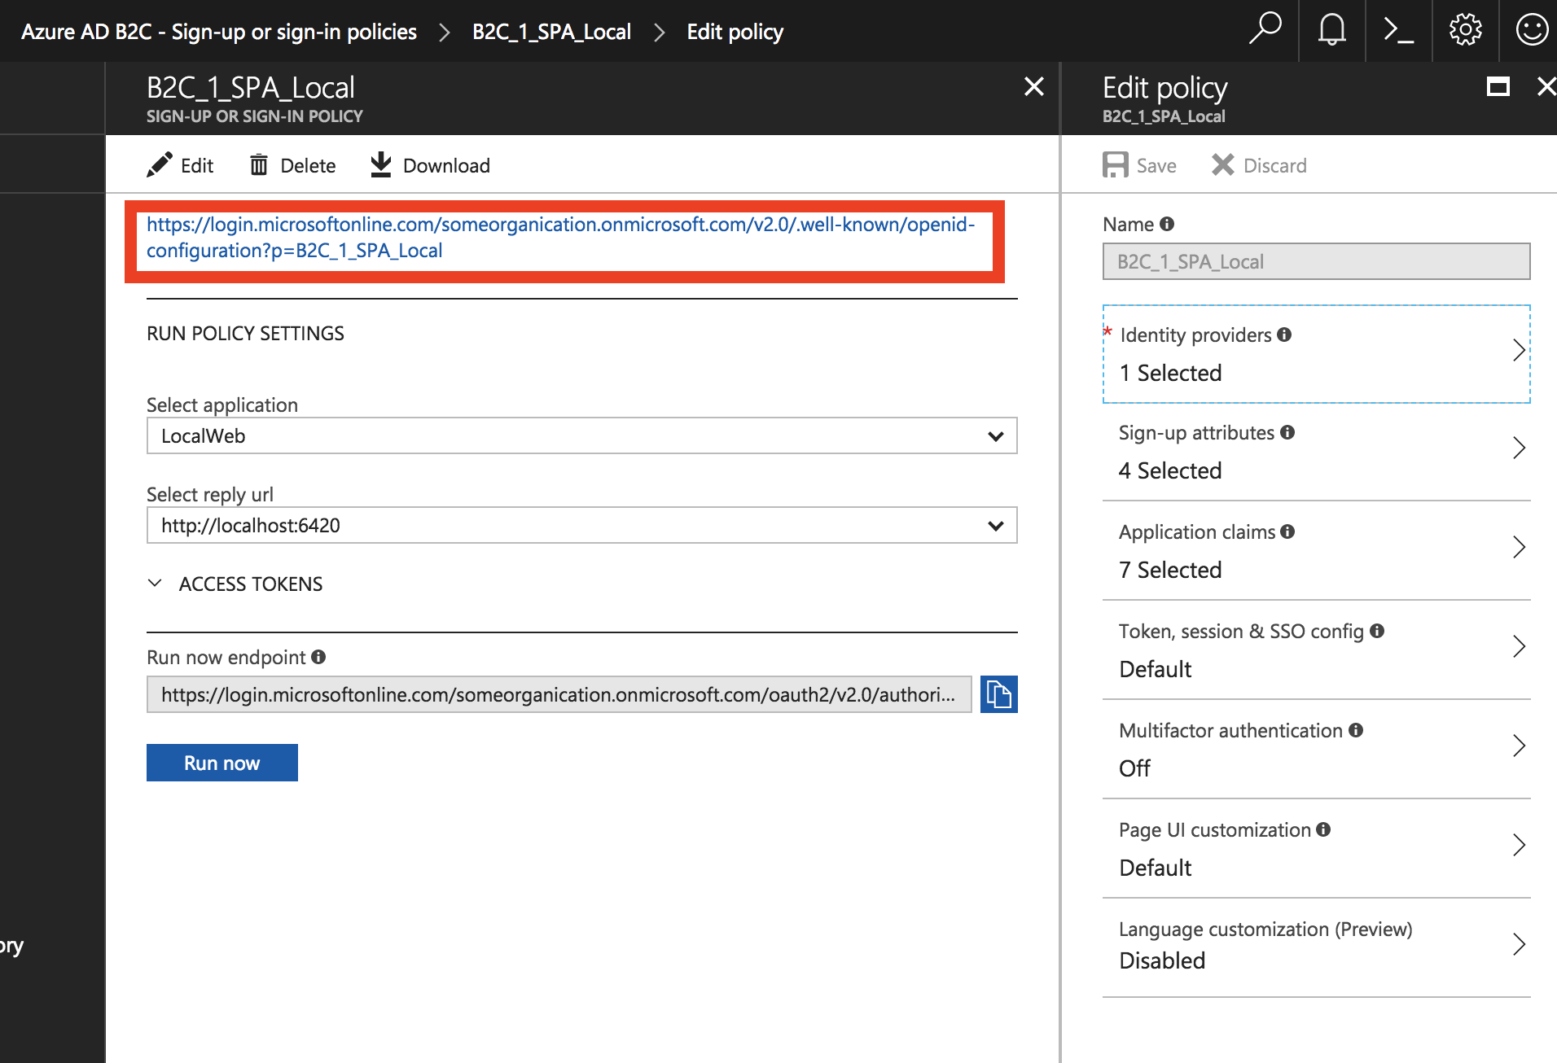Open Language customization (Preview) chevron
This screenshot has height=1063, width=1557.
(x=1519, y=944)
